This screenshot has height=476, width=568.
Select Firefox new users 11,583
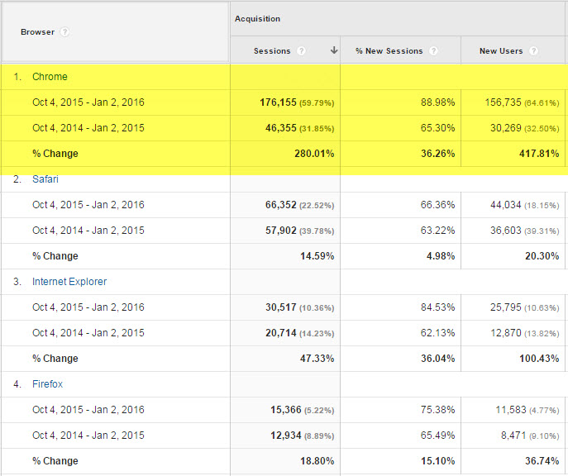coord(511,410)
